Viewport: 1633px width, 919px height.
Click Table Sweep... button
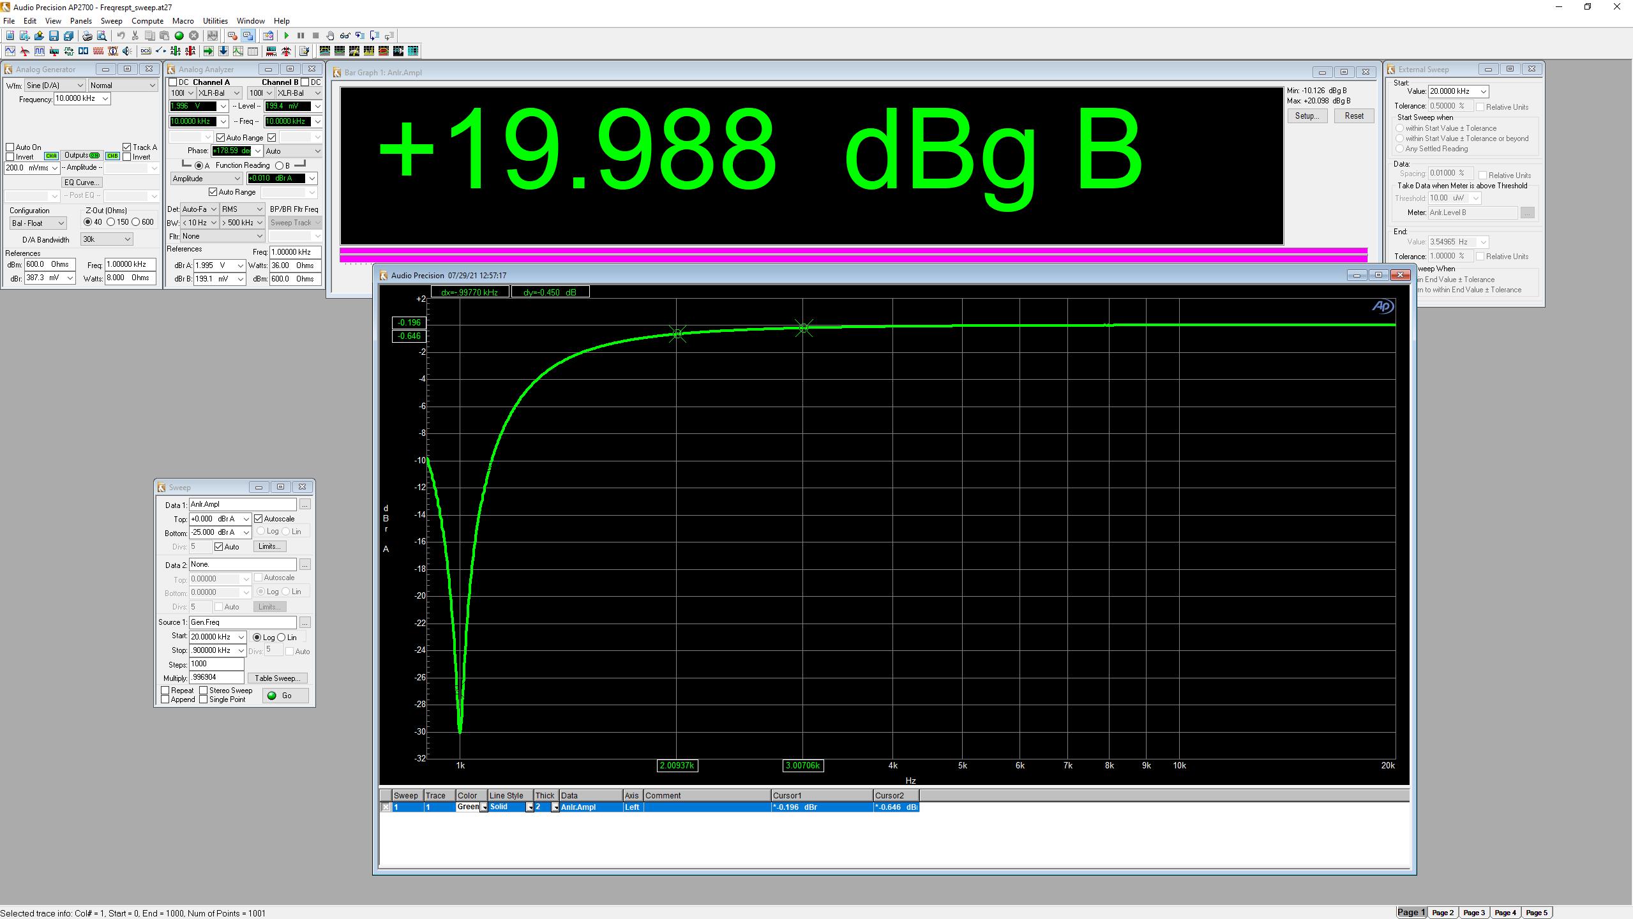277,678
